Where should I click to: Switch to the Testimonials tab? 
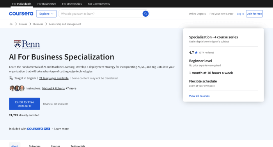pos(78,146)
